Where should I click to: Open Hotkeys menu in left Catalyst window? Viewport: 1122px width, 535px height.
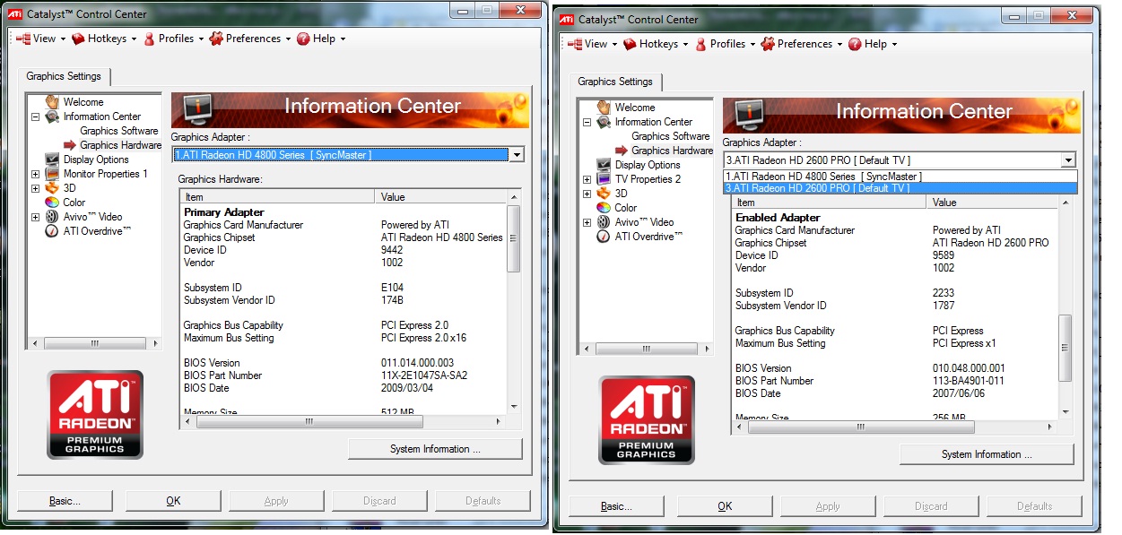pyautogui.click(x=104, y=39)
